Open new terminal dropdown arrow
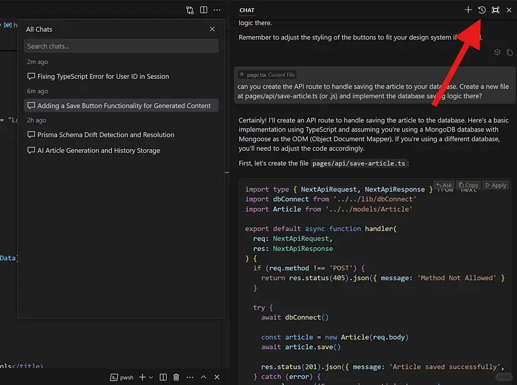 click(151, 377)
